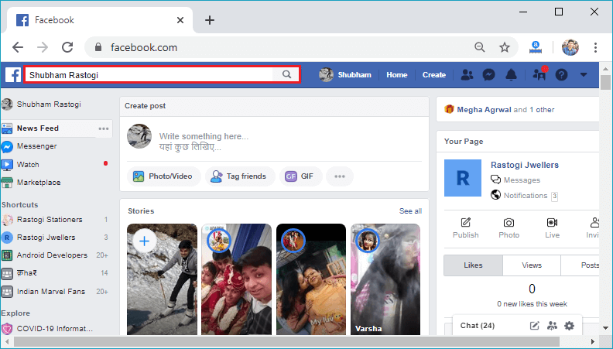The width and height of the screenshot is (613, 349).
Task: Click the Facebook logo icon
Action: tap(13, 74)
